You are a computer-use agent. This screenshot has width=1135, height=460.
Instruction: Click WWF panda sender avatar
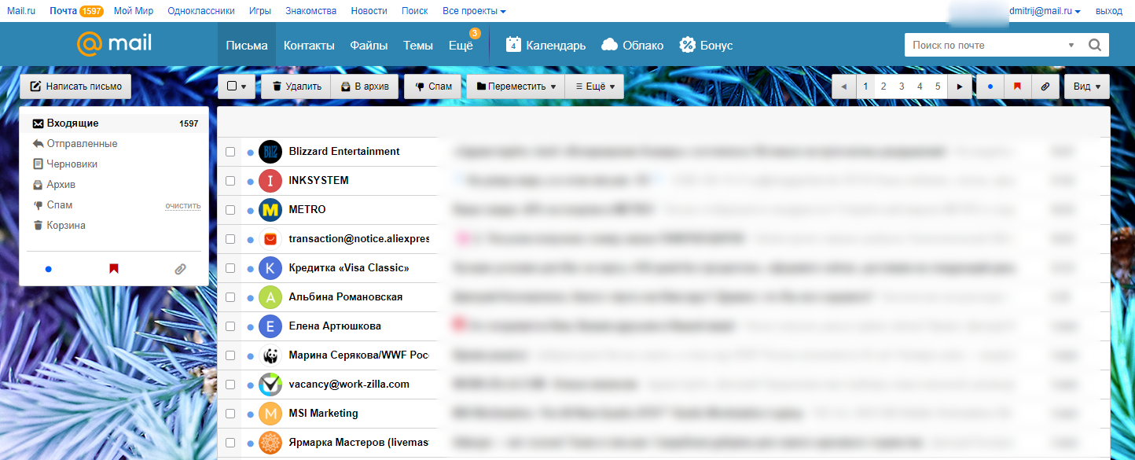(270, 355)
